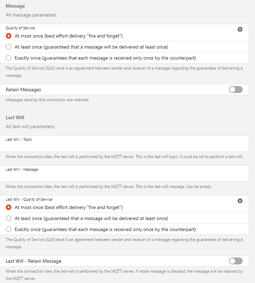
Task: Pick 'Exactly once' for Last Will QoS
Action: pos(9,229)
